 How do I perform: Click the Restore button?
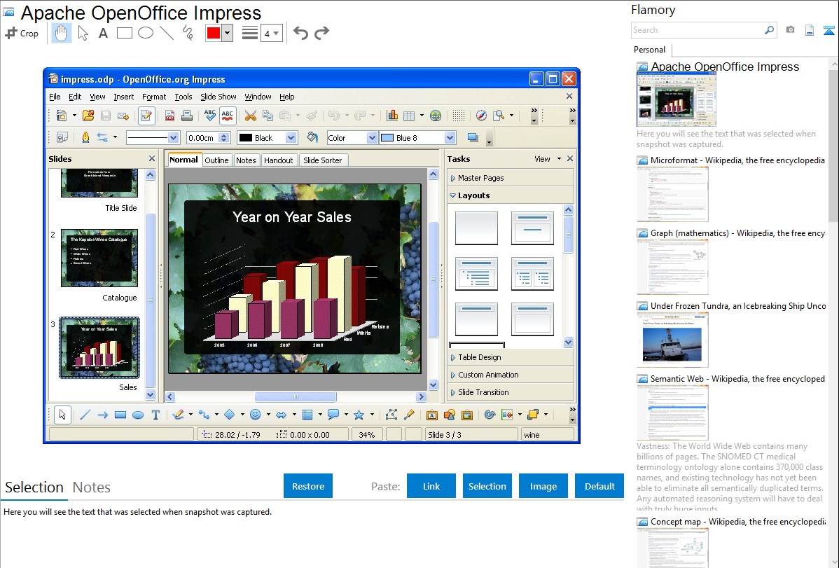pyautogui.click(x=308, y=486)
